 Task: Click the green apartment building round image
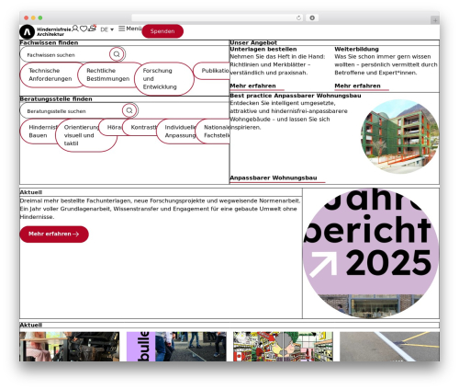(399, 136)
